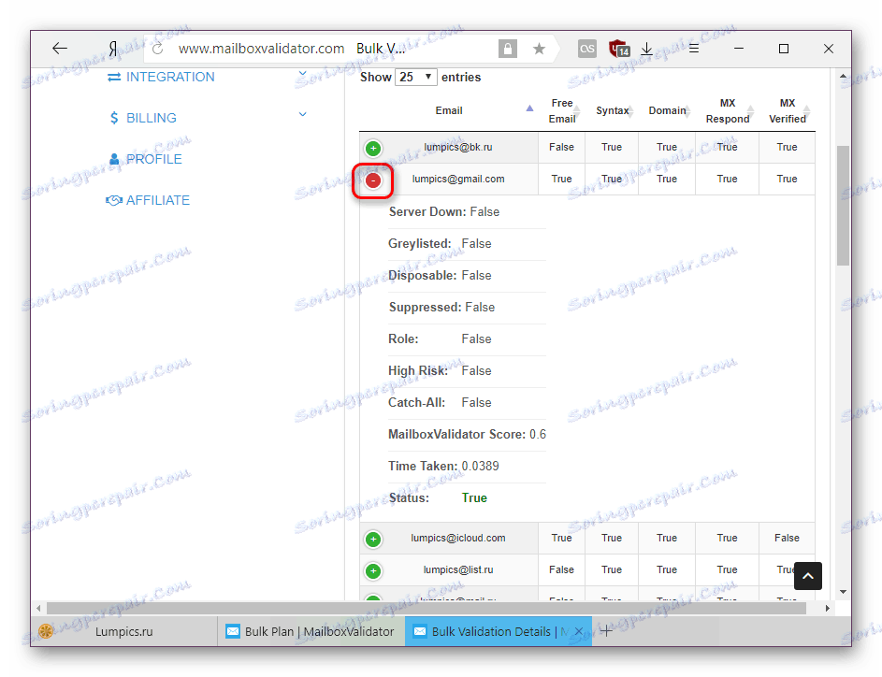Click the High Risk False entry
The image size is (882, 677).
pos(440,370)
